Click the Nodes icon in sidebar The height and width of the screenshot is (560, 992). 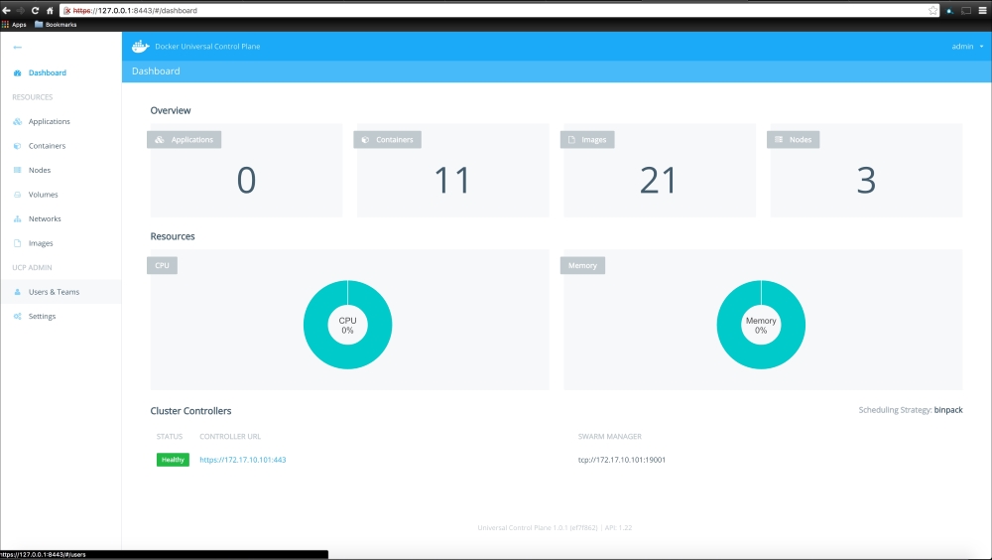18,170
